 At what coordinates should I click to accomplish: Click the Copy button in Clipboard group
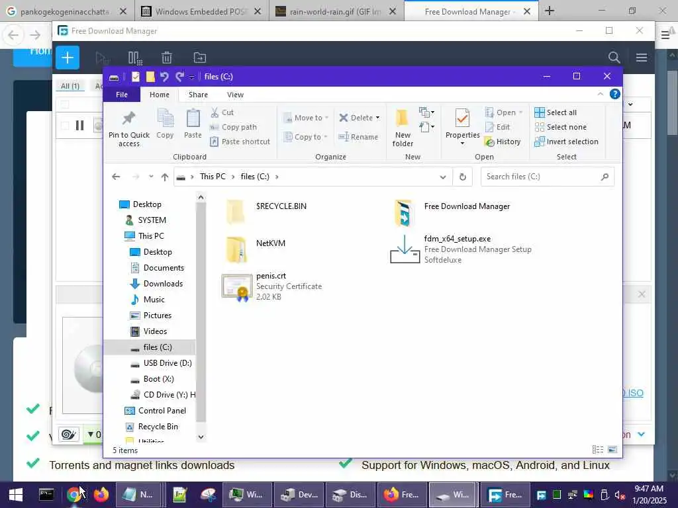[x=165, y=124]
